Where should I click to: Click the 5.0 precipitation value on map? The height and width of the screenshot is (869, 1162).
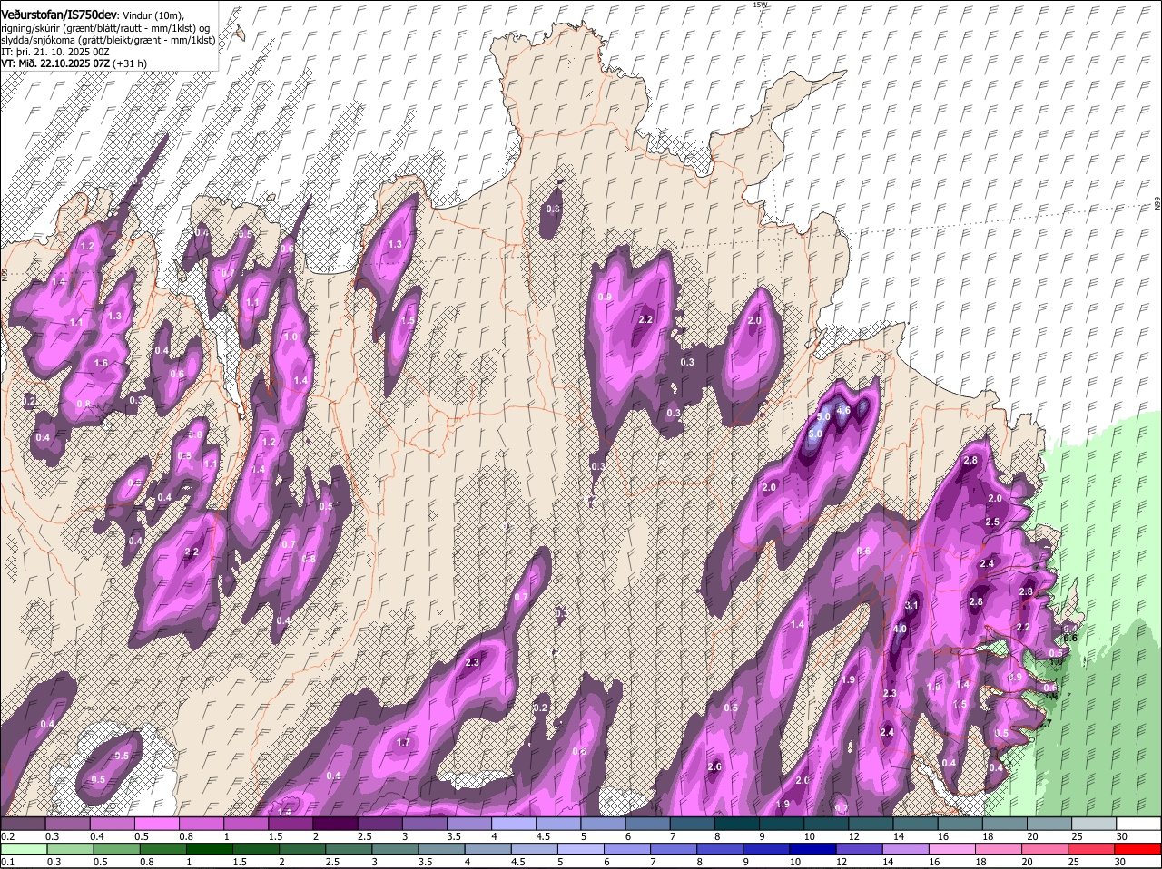[823, 417]
